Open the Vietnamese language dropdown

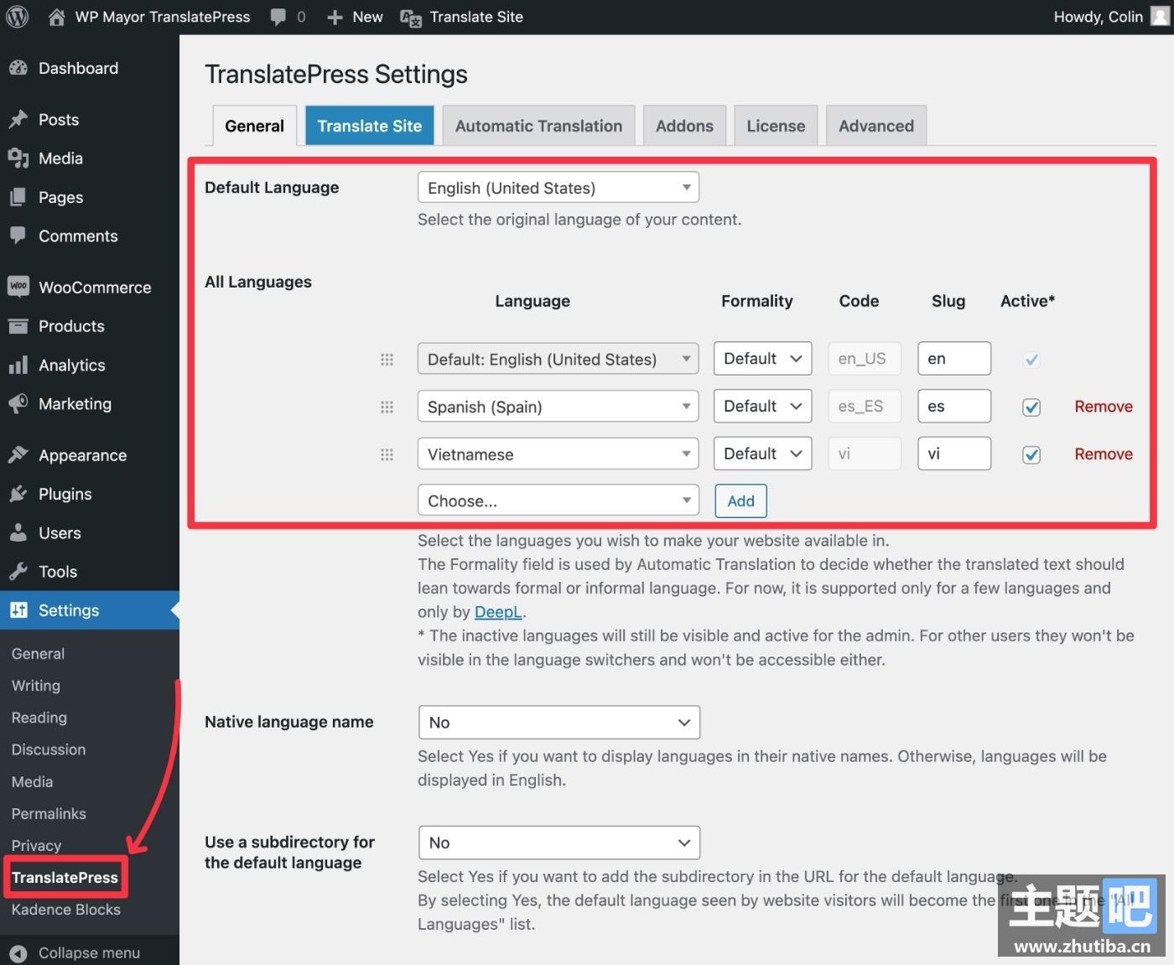coord(558,454)
